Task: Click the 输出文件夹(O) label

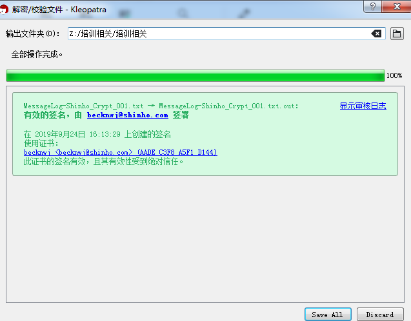Action: click(x=32, y=34)
